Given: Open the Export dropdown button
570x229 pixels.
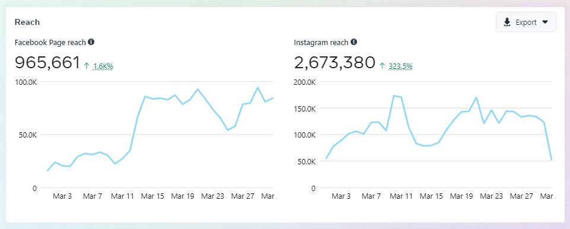Looking at the screenshot, I should click(526, 22).
